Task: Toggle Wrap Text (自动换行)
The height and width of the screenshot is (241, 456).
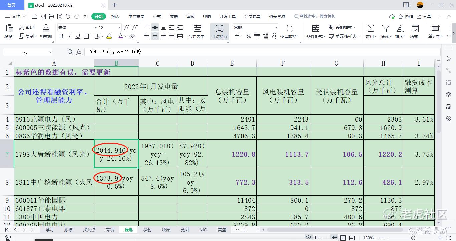Action: pyautogui.click(x=219, y=32)
